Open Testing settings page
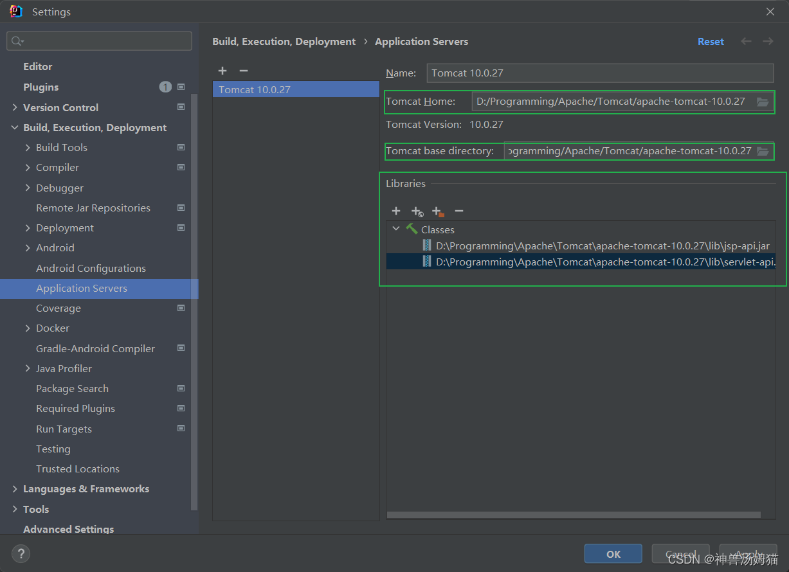789x572 pixels. (53, 449)
